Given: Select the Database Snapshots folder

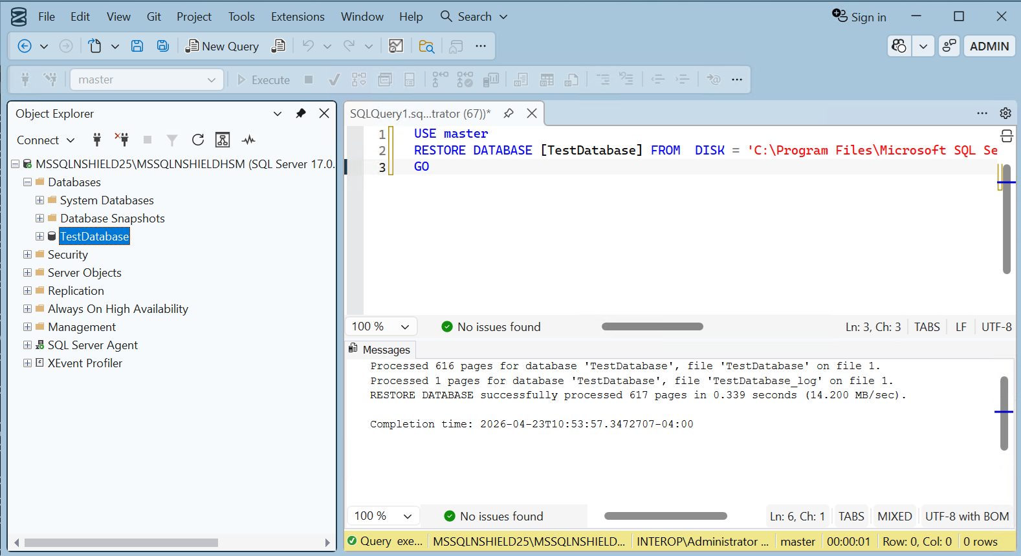Looking at the screenshot, I should [x=113, y=219].
